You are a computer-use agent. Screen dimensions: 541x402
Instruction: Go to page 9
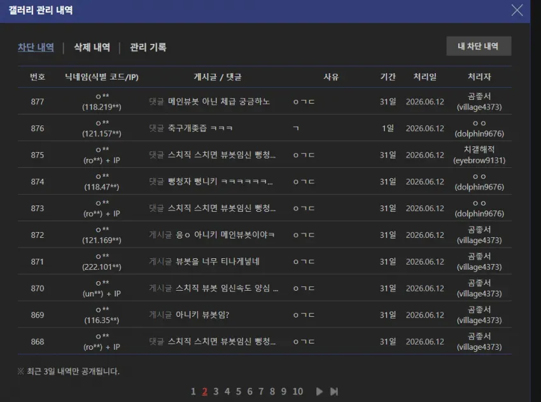(x=284, y=391)
